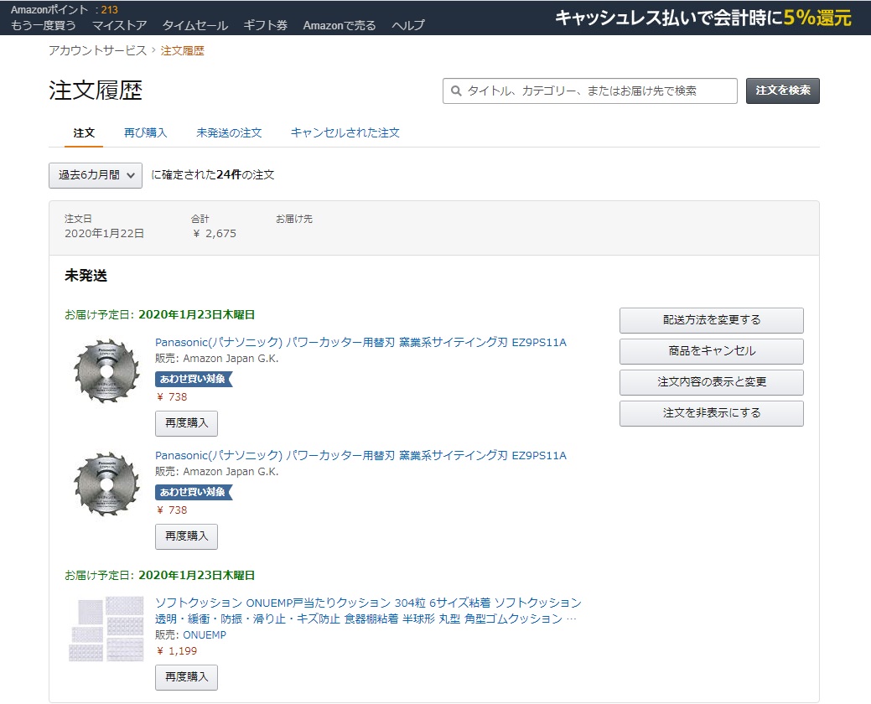
Task: Click the 未発送 status heading
Action: pyautogui.click(x=86, y=276)
